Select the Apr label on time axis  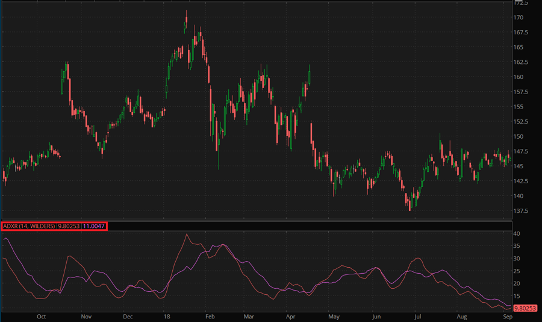(x=290, y=316)
